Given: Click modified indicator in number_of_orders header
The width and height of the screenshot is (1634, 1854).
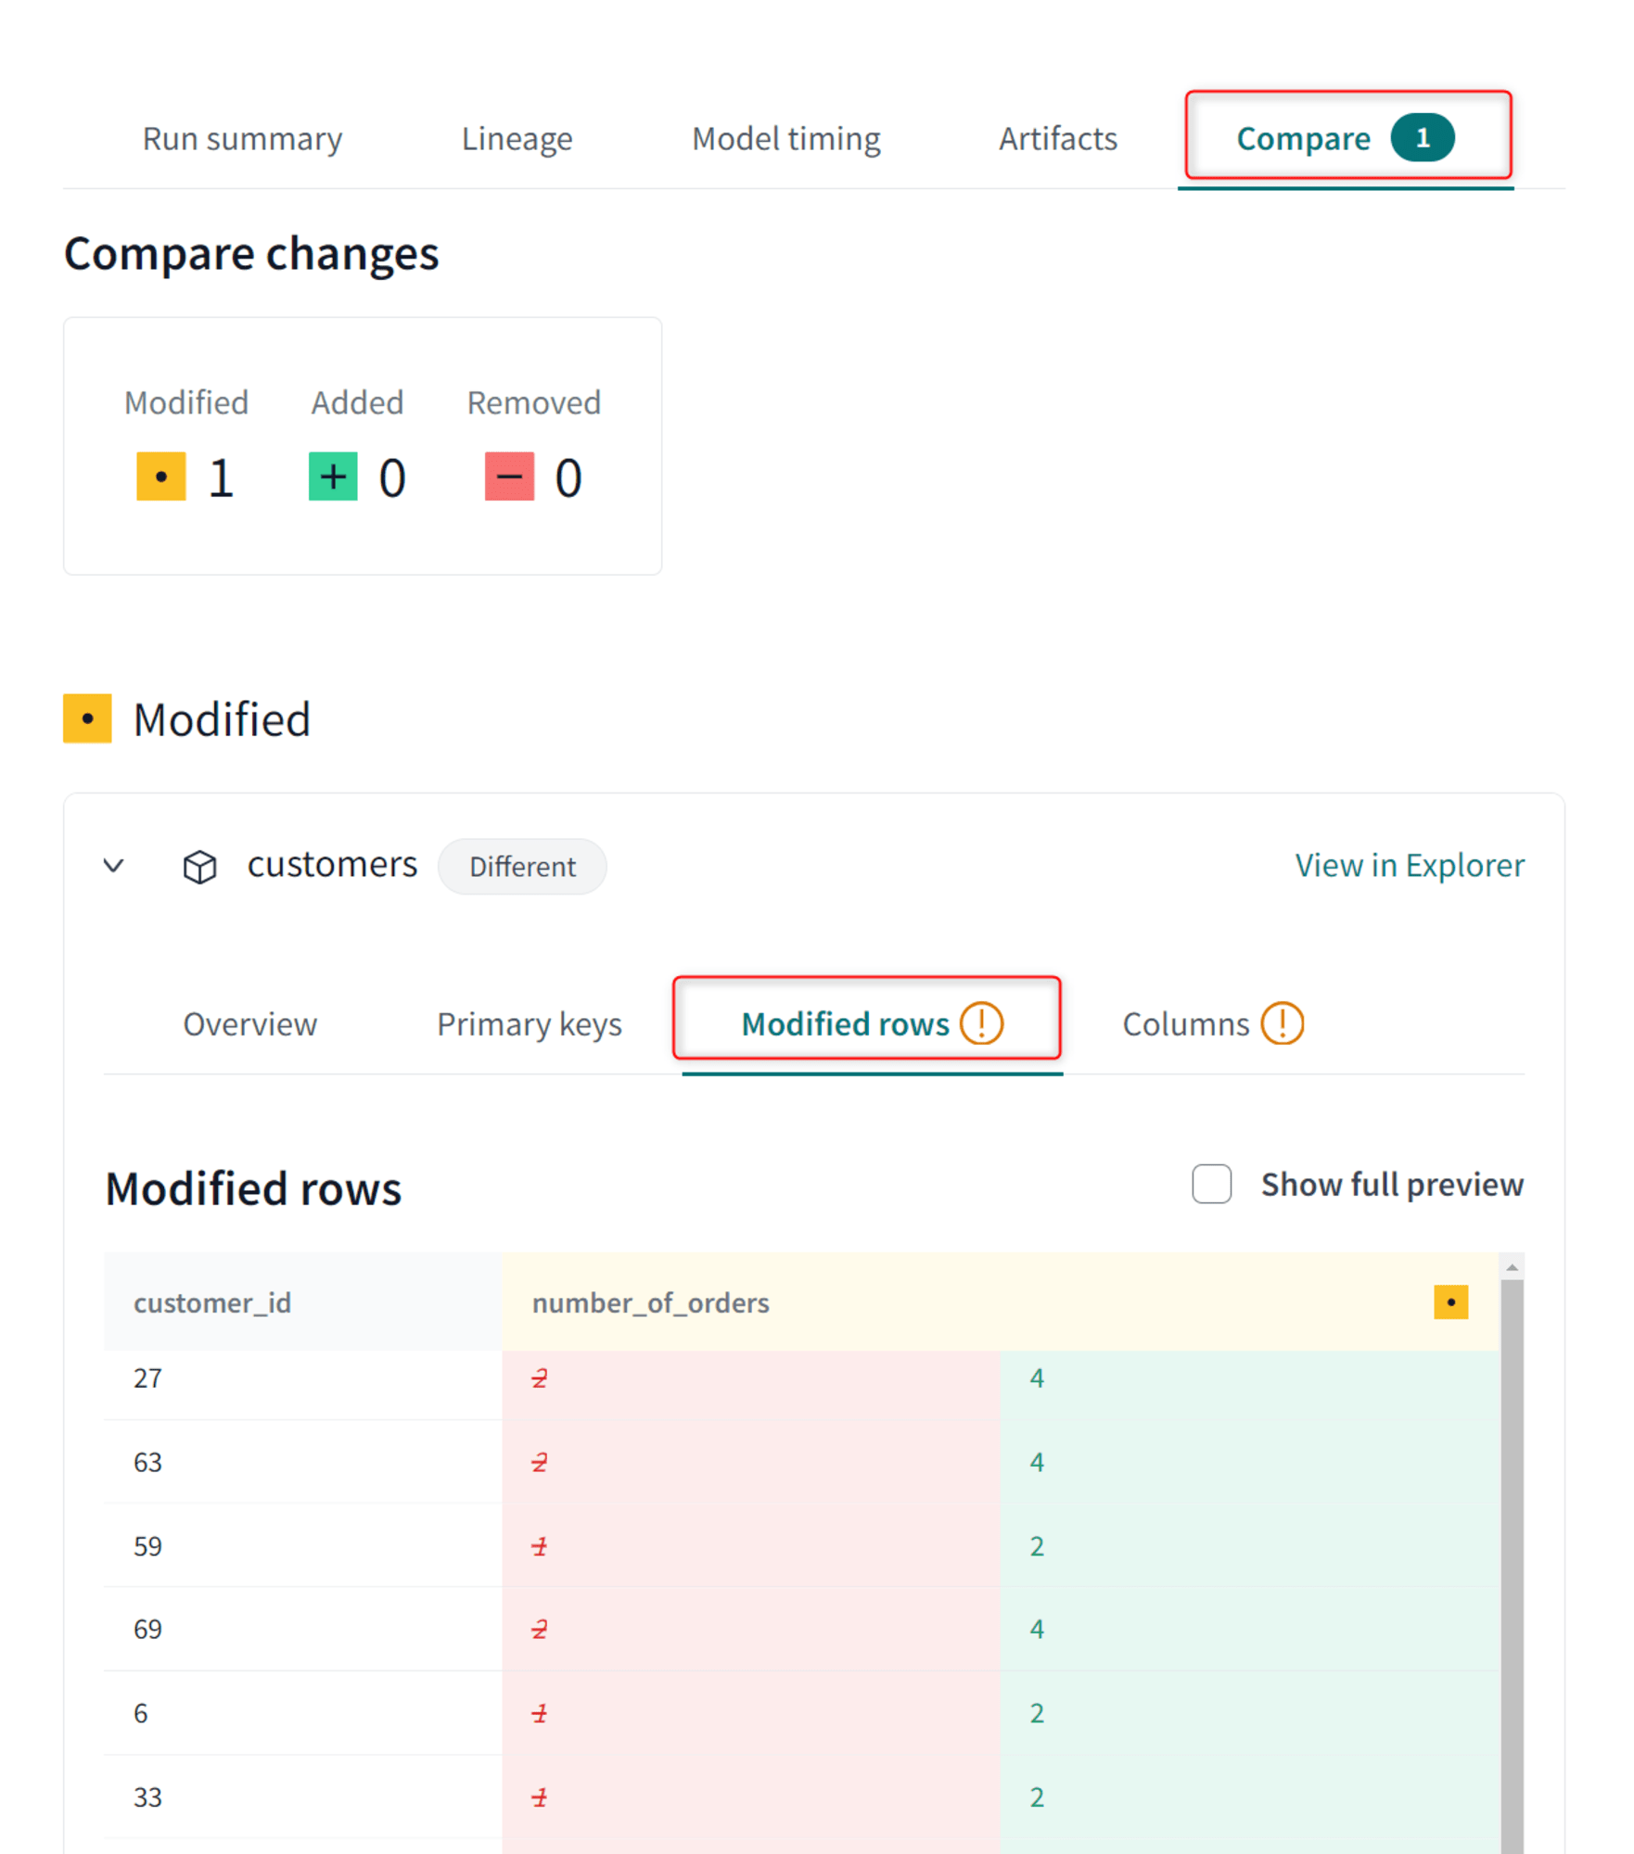Looking at the screenshot, I should pyautogui.click(x=1451, y=1302).
